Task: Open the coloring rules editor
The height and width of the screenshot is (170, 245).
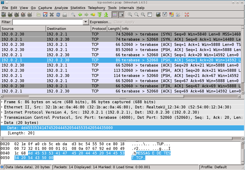Action: pos(171,15)
